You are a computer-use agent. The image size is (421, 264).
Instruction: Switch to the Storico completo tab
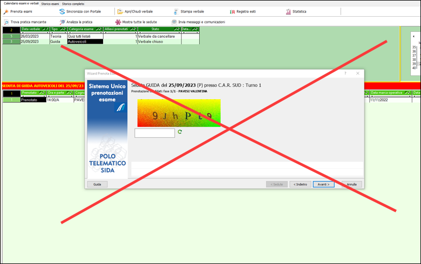[73, 4]
